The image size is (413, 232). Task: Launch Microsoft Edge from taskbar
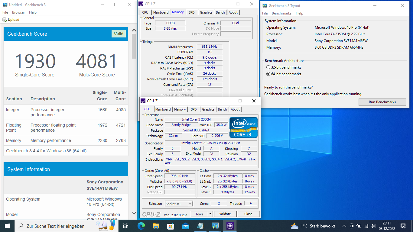(141, 226)
